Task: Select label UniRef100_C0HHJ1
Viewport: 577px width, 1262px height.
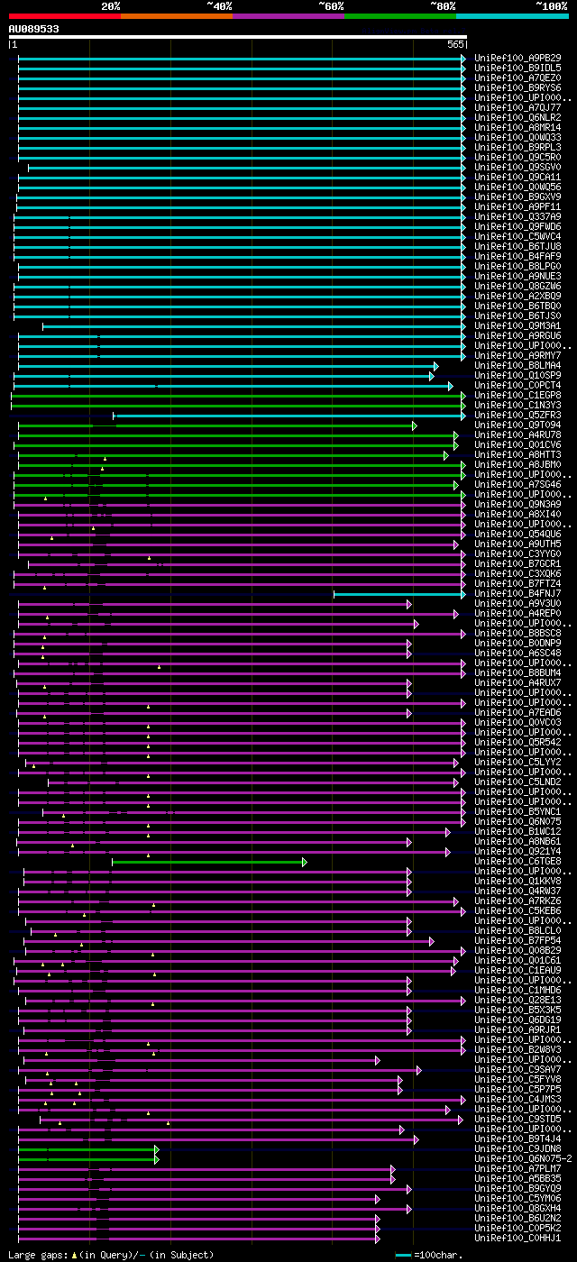Action: [x=517, y=1238]
